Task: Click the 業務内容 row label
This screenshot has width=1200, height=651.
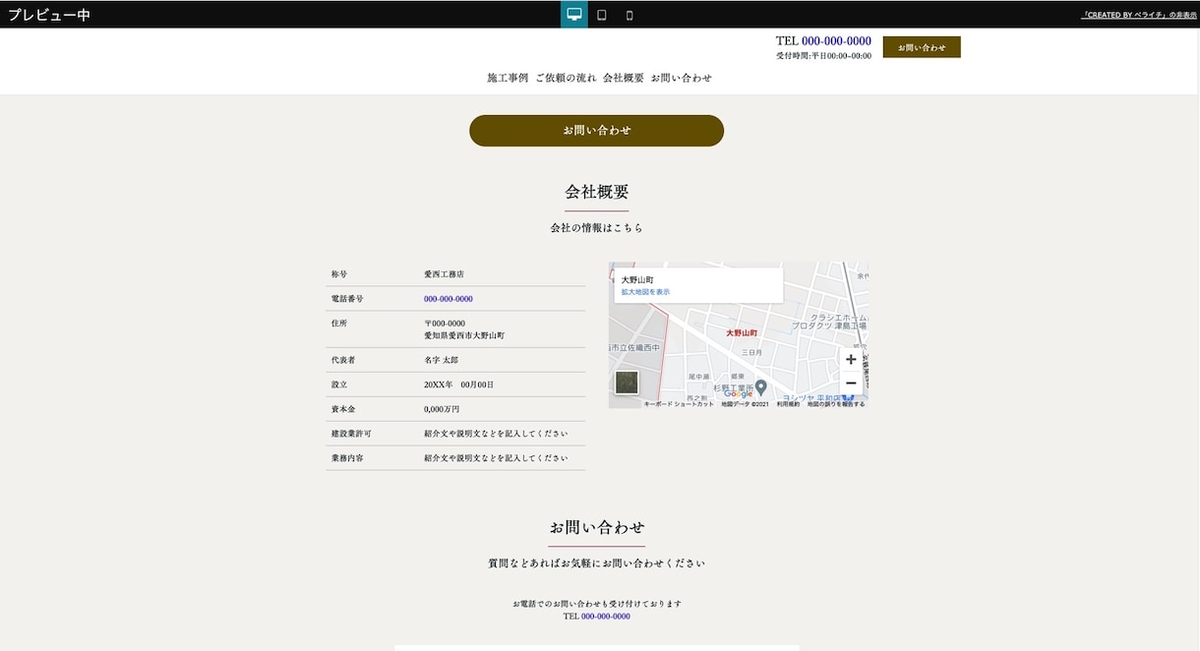Action: click(347, 458)
